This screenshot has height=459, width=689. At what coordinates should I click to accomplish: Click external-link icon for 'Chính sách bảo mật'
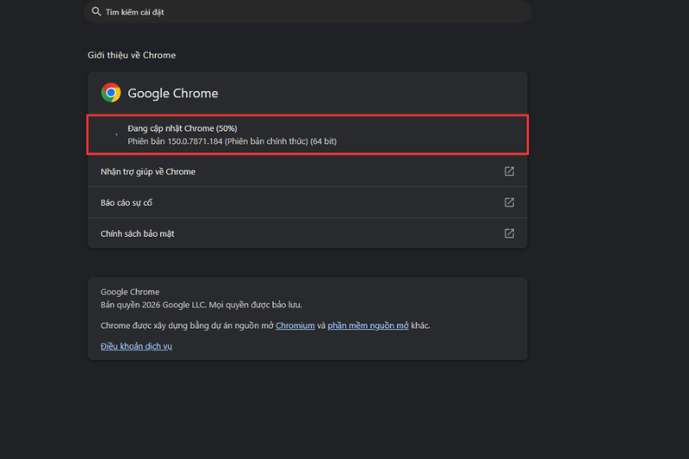509,233
